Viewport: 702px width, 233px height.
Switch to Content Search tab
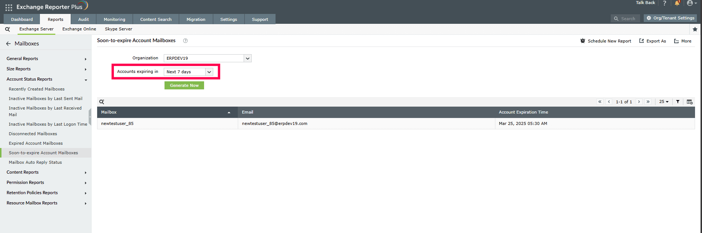click(x=156, y=19)
